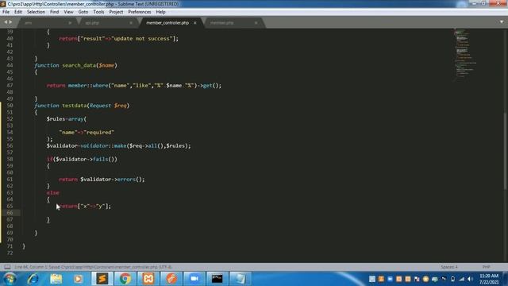Open the Find menu
This screenshot has height=286, width=508.
pos(55,12)
